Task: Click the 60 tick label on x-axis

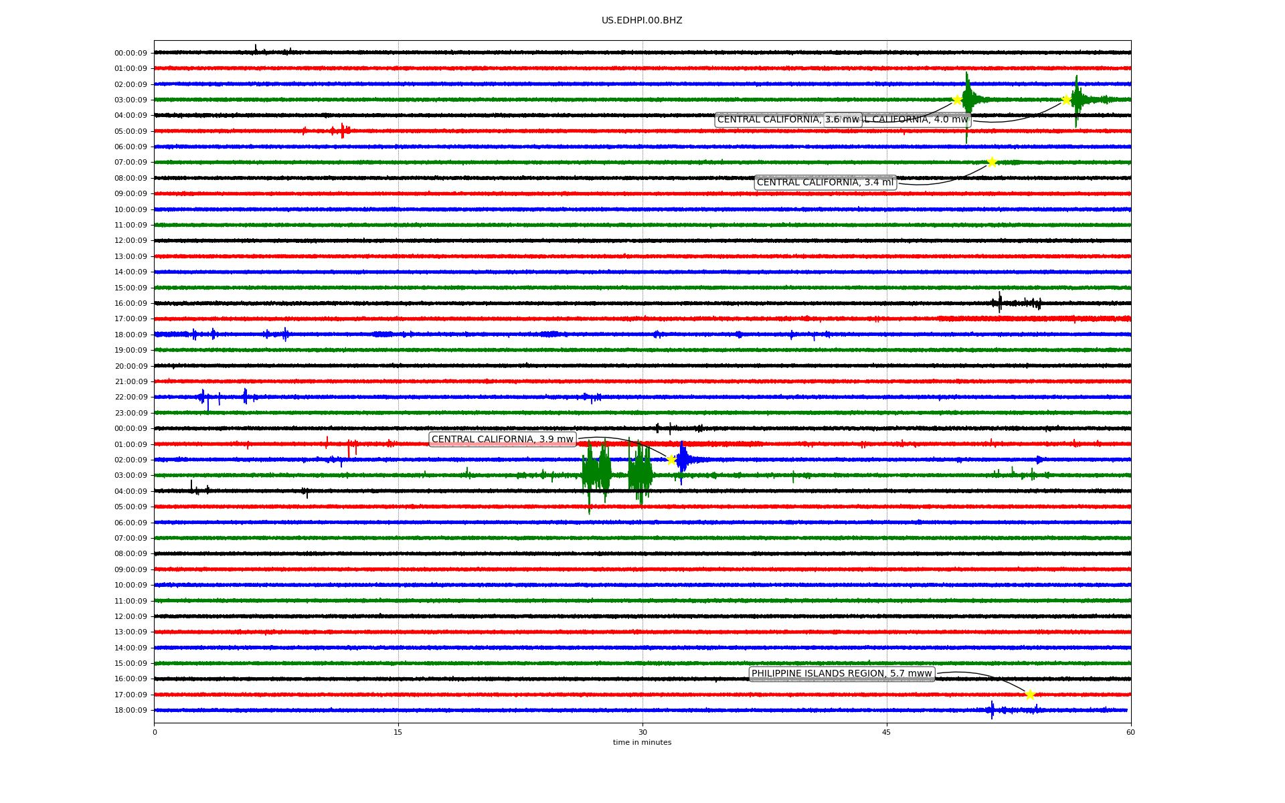Action: click(1130, 732)
